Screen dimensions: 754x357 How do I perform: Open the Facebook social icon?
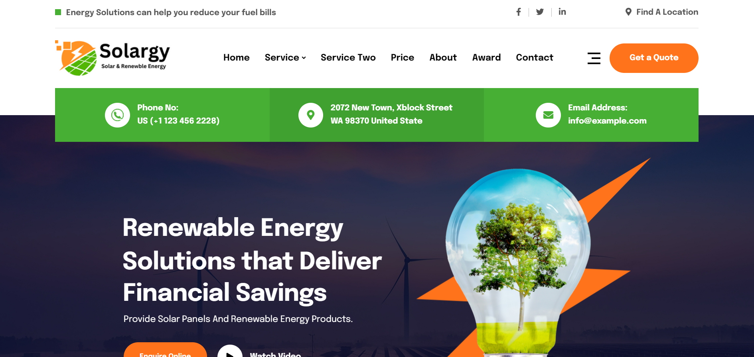point(518,12)
